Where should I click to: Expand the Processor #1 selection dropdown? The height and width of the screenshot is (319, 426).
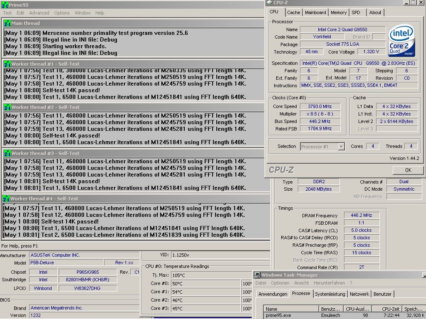pos(342,147)
